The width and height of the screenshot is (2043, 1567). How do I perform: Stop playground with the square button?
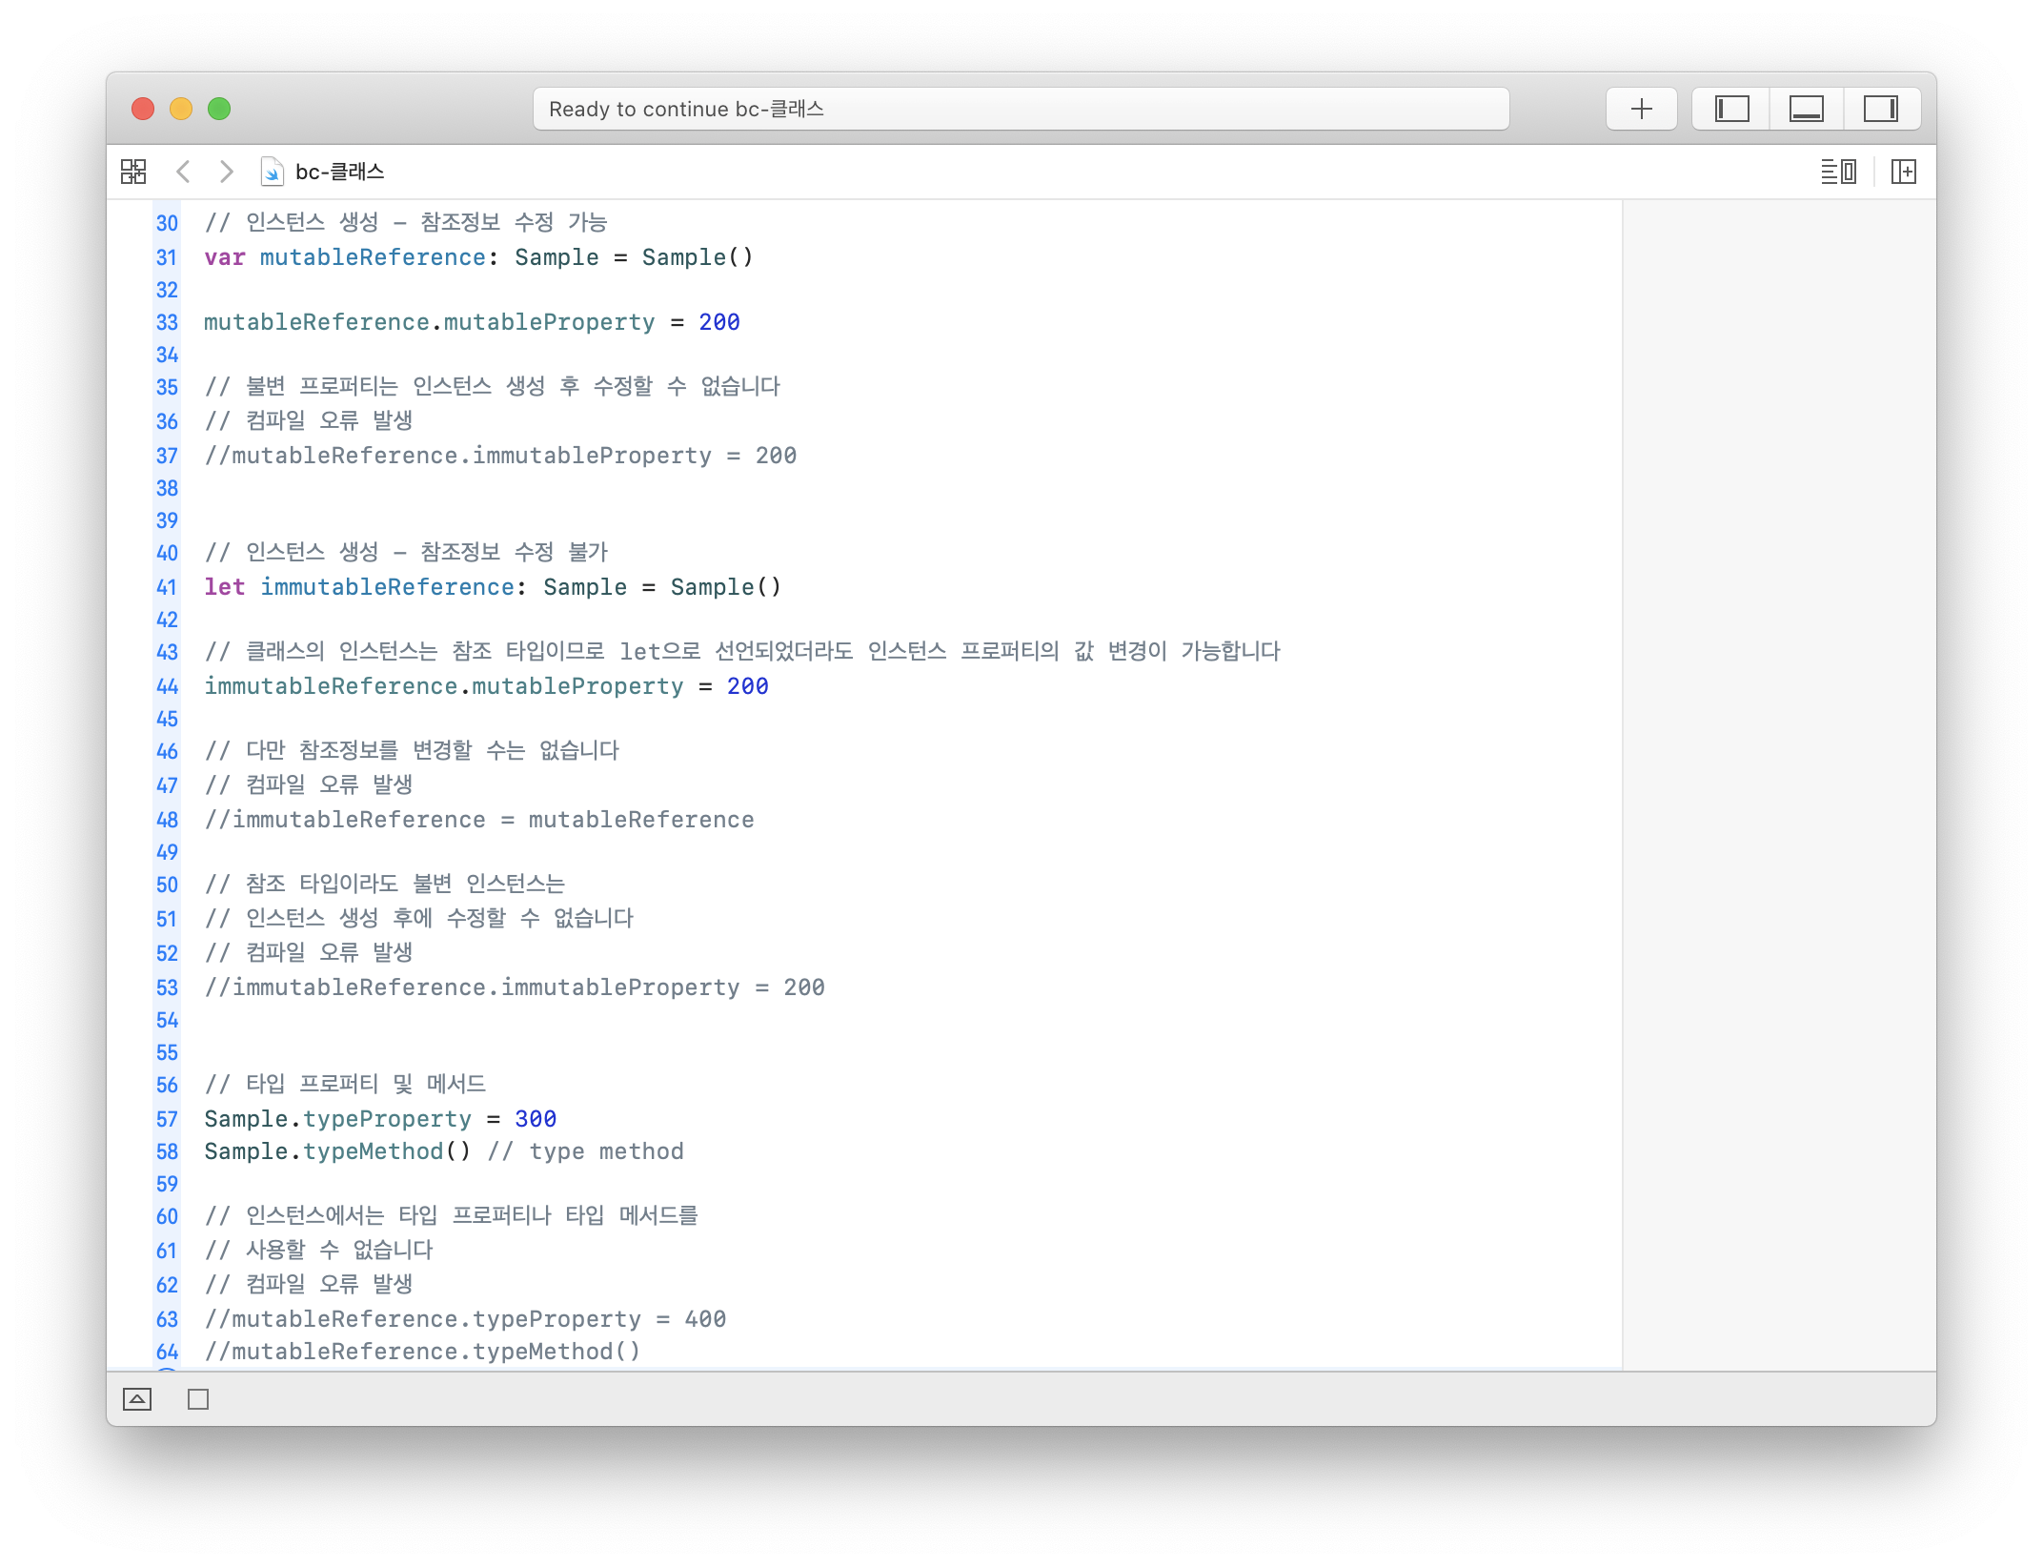coord(198,1399)
